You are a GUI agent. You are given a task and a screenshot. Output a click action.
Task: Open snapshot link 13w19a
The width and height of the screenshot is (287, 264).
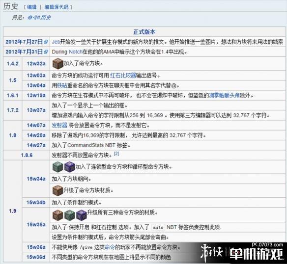click(36, 95)
